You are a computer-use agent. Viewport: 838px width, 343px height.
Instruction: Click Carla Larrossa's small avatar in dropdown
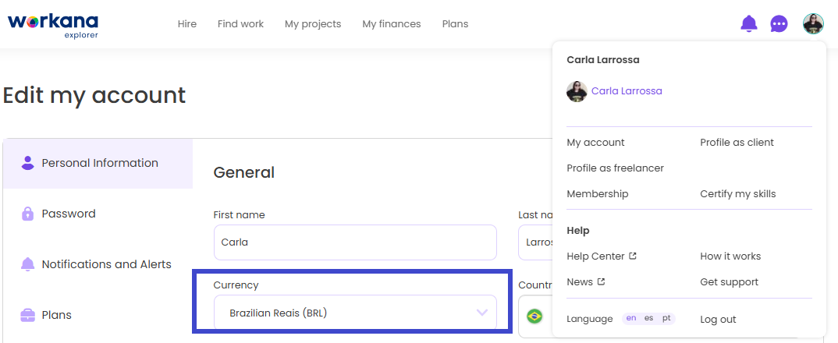[x=577, y=91]
